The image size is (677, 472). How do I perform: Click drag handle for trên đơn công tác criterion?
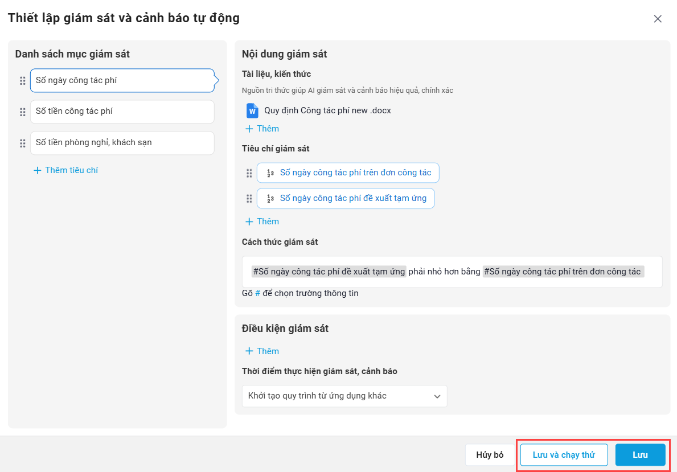[249, 173]
